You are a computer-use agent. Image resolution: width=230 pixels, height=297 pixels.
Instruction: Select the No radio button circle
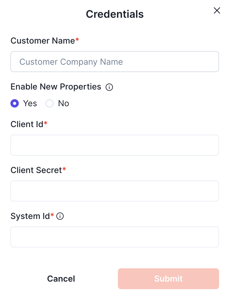point(50,104)
